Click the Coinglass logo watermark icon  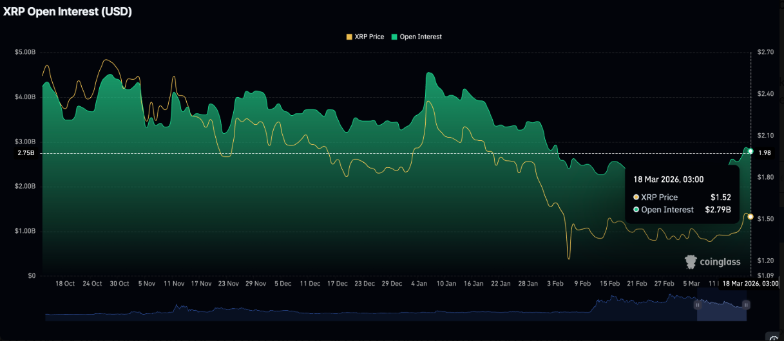click(691, 261)
